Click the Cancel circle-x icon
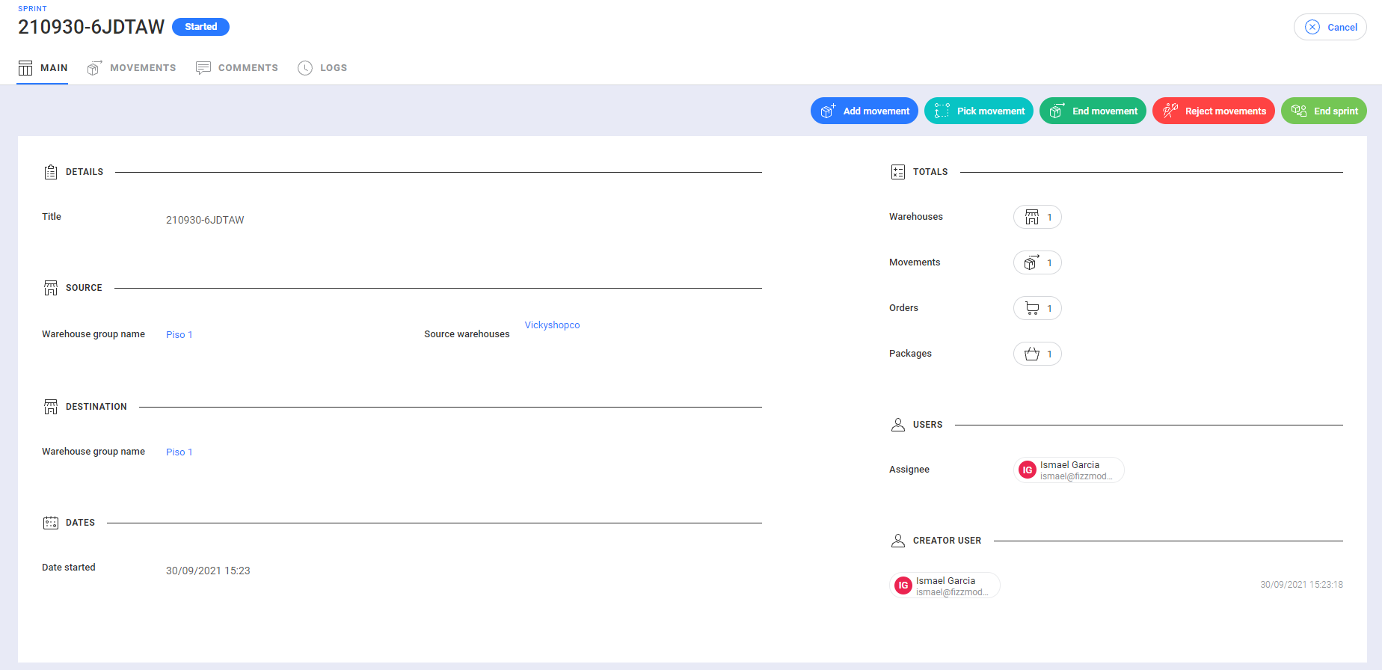1382x670 pixels. tap(1312, 27)
